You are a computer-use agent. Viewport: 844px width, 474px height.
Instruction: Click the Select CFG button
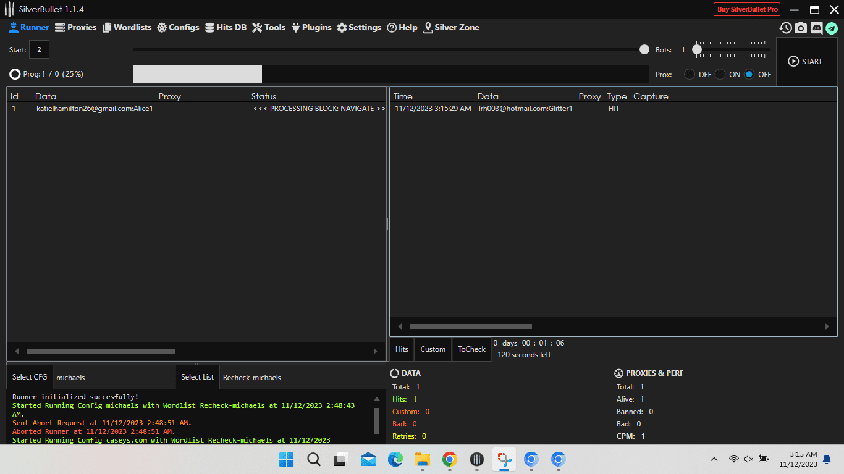coord(30,377)
